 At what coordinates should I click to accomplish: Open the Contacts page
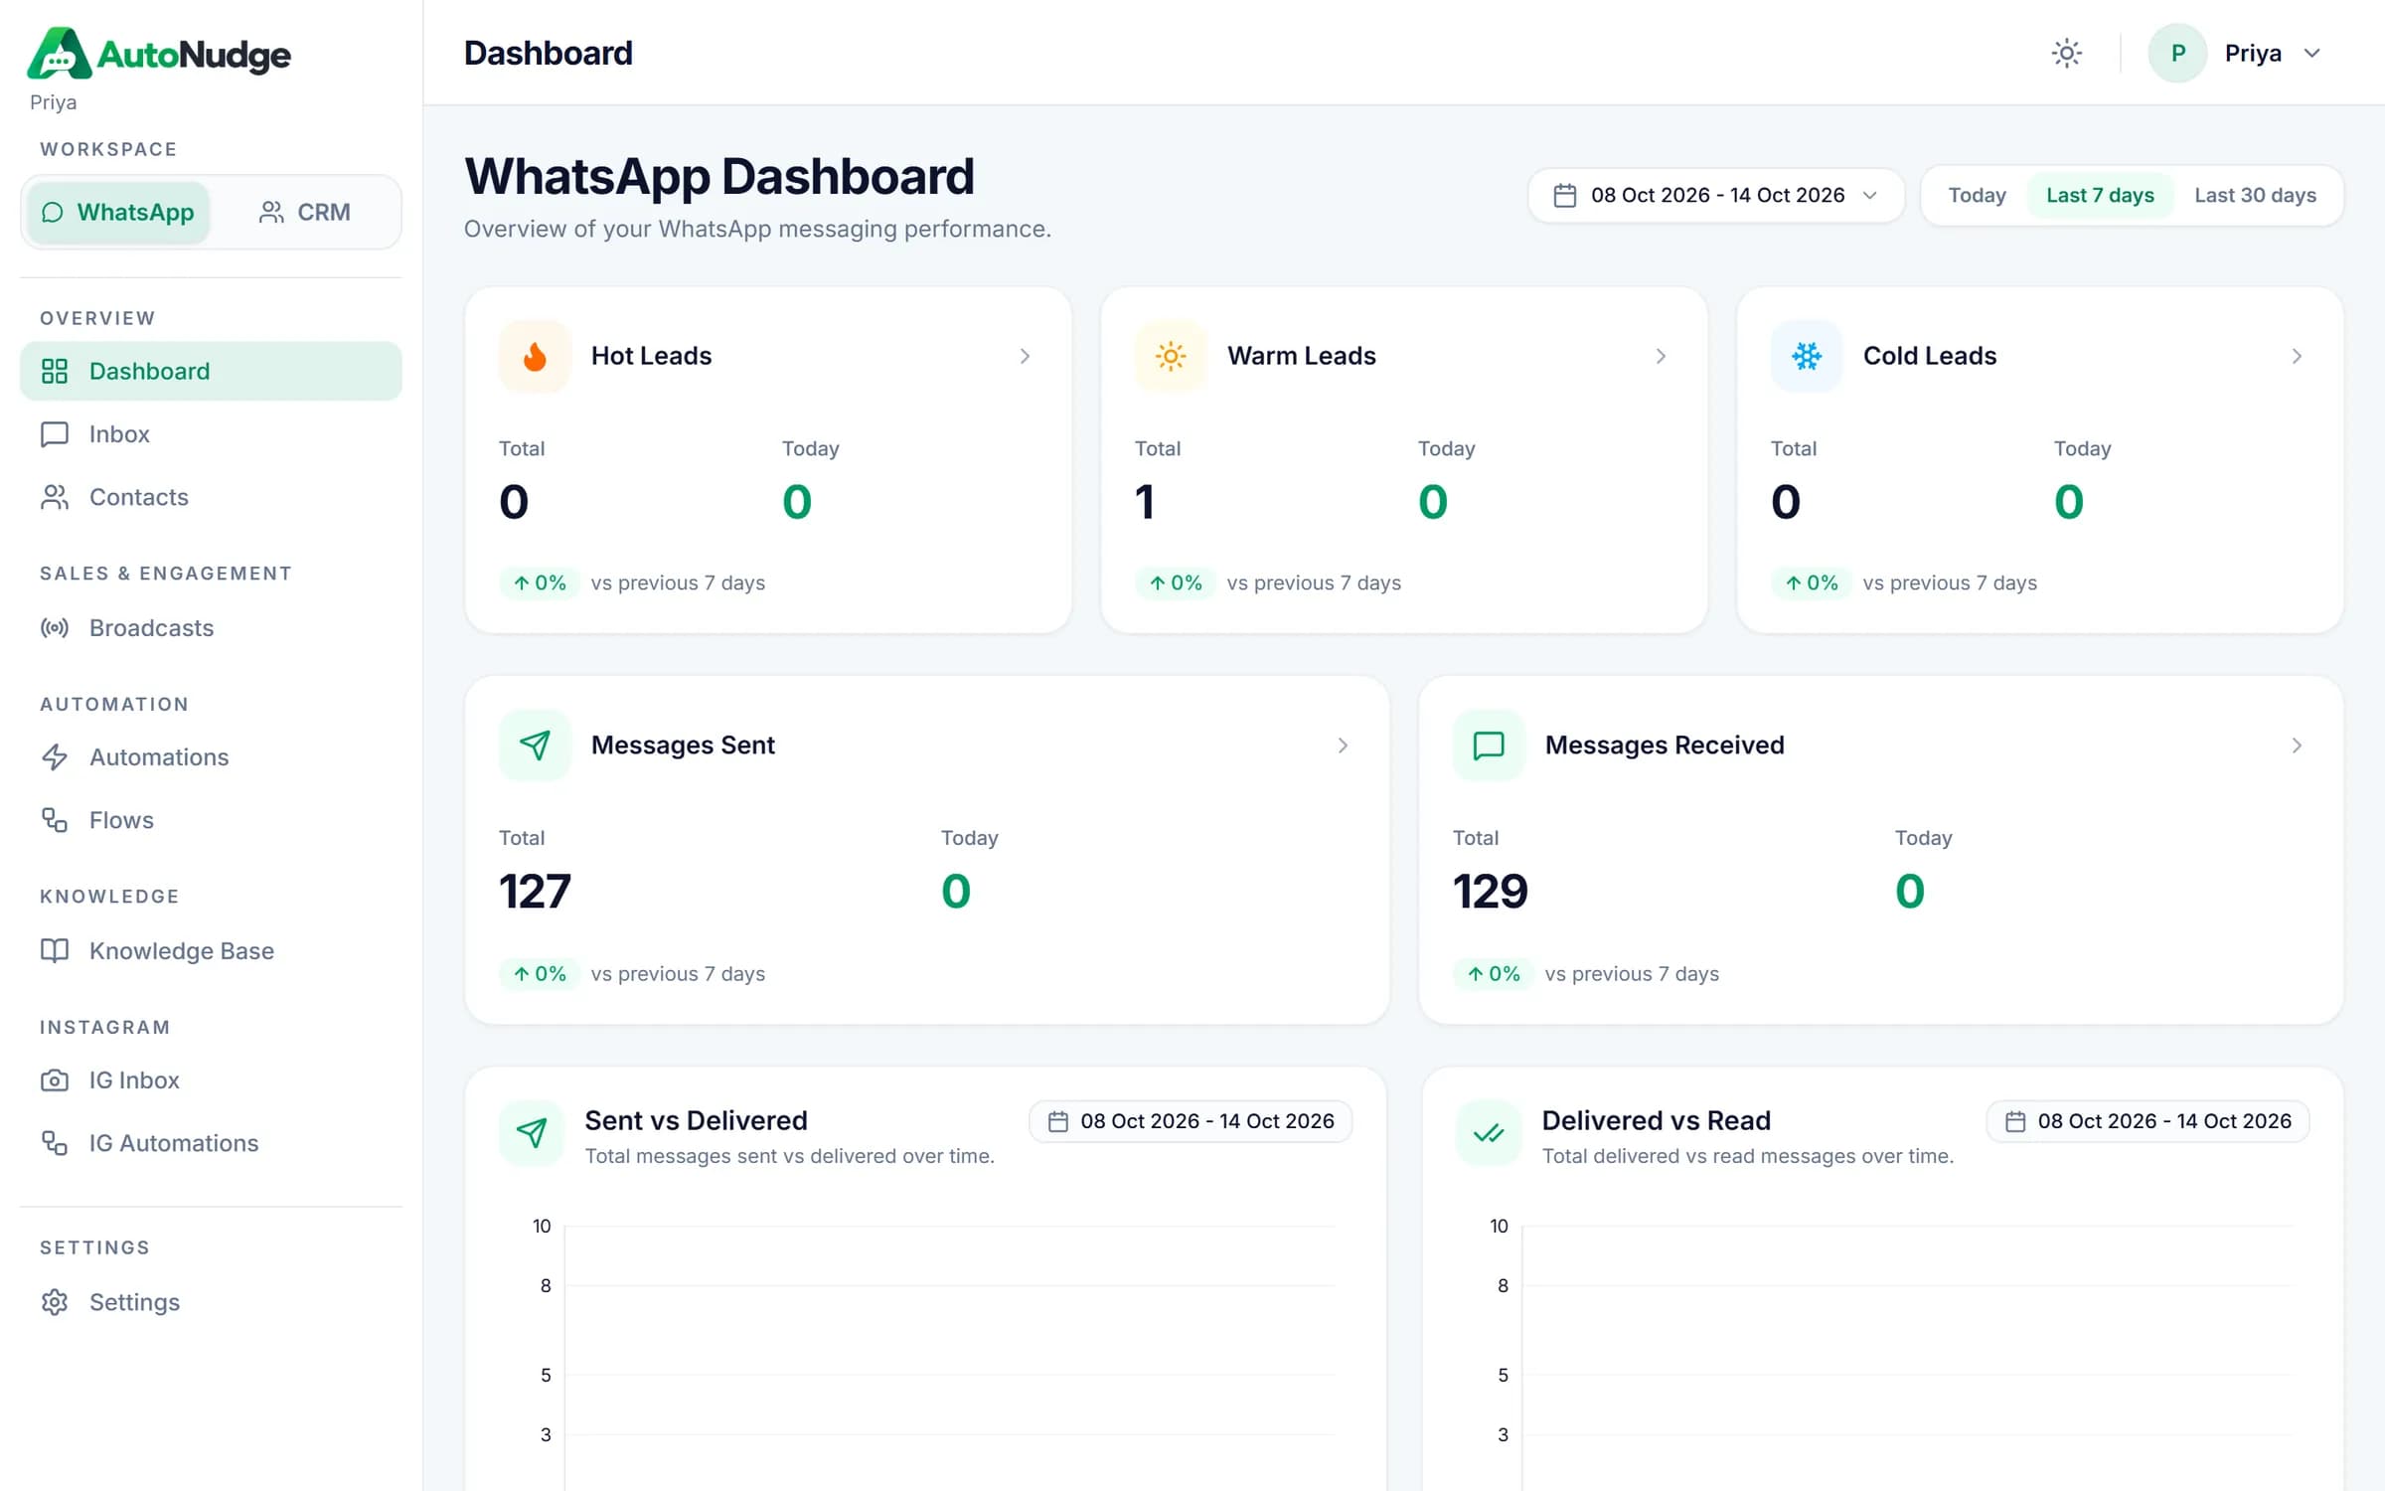pyautogui.click(x=211, y=497)
